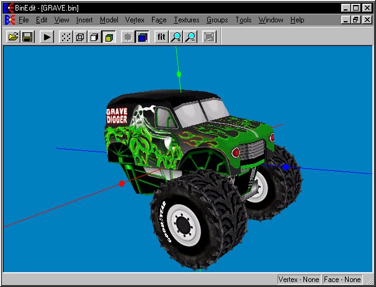Click the Open file folder icon

click(12, 37)
